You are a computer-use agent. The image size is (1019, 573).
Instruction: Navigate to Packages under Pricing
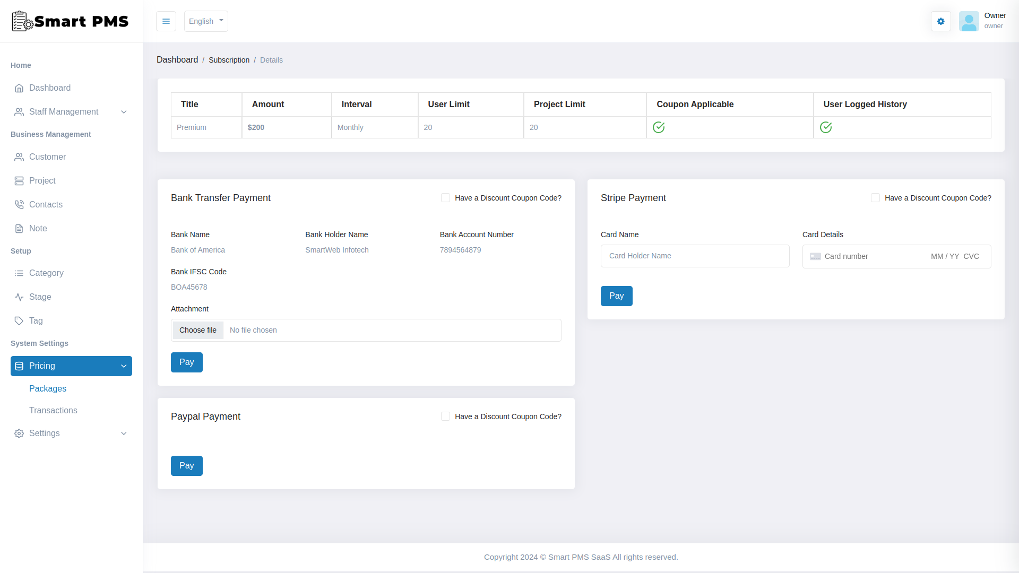48,388
